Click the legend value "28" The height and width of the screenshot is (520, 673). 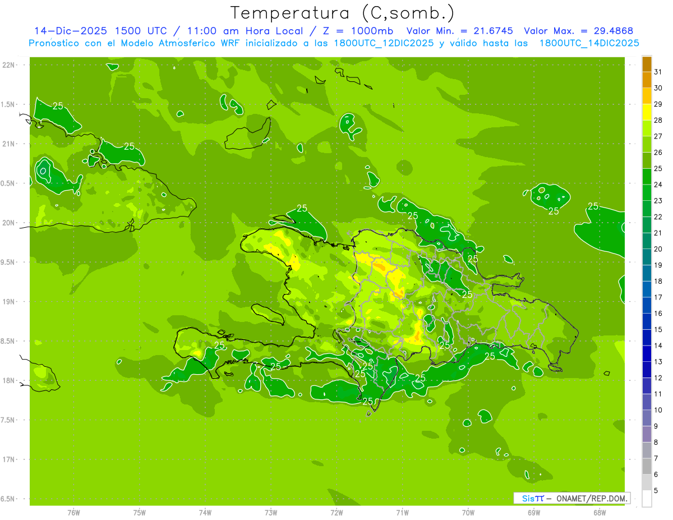click(x=658, y=120)
